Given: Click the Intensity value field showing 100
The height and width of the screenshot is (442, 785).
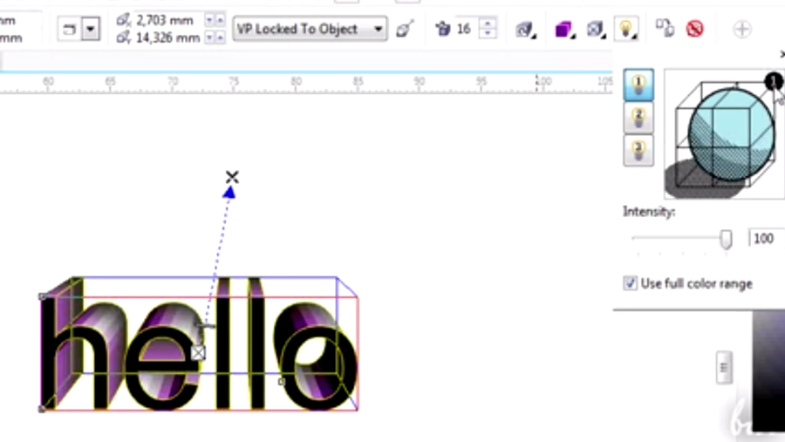Looking at the screenshot, I should [767, 238].
